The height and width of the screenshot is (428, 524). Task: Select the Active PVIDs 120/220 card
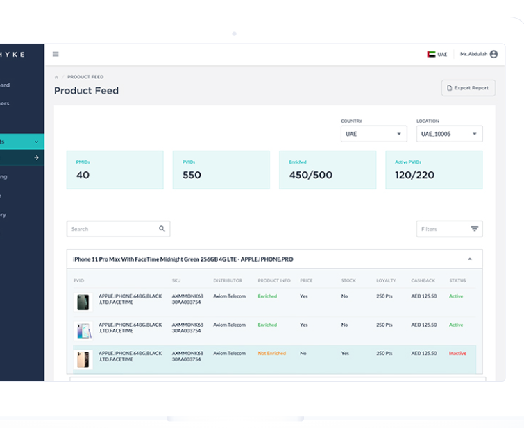click(x=434, y=170)
